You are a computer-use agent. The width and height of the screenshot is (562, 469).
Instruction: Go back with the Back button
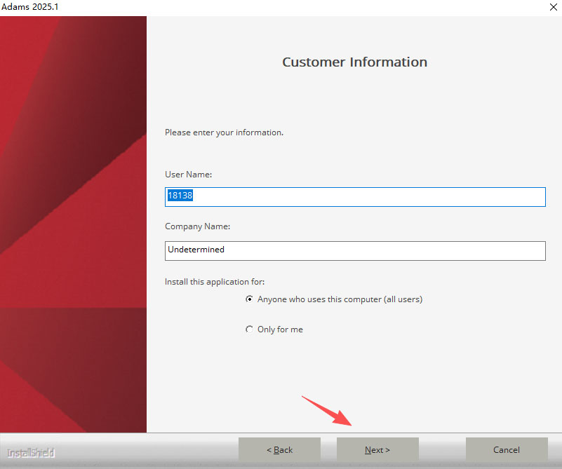[x=279, y=449]
